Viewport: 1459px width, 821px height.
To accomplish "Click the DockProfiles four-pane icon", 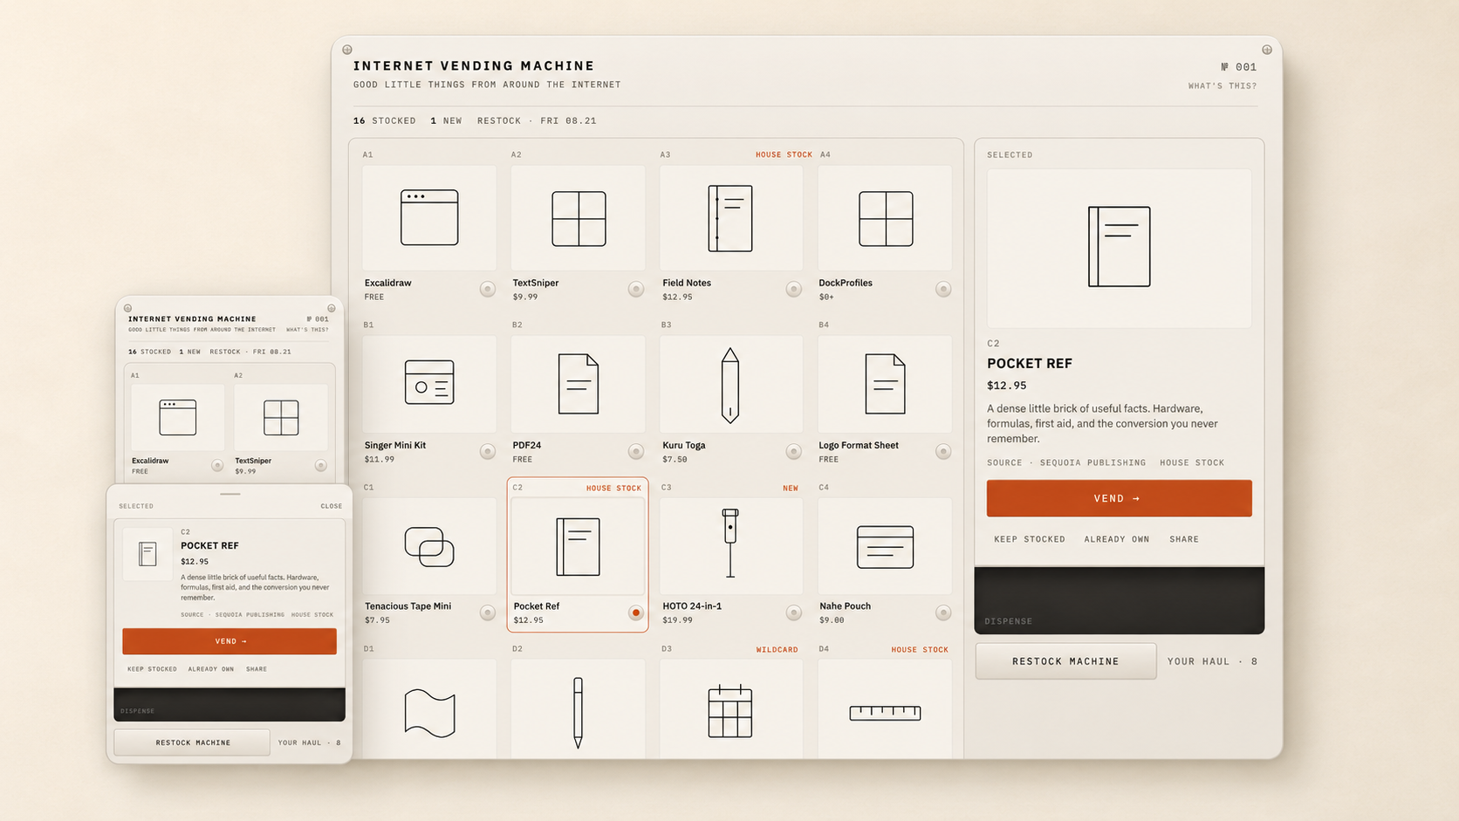I will point(886,218).
